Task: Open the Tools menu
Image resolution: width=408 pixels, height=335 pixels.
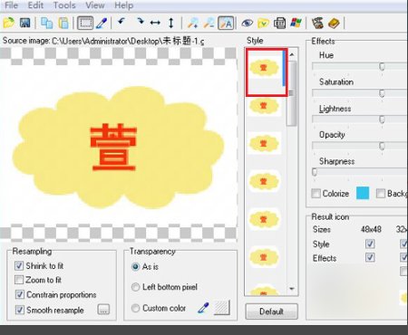Action: (x=64, y=5)
